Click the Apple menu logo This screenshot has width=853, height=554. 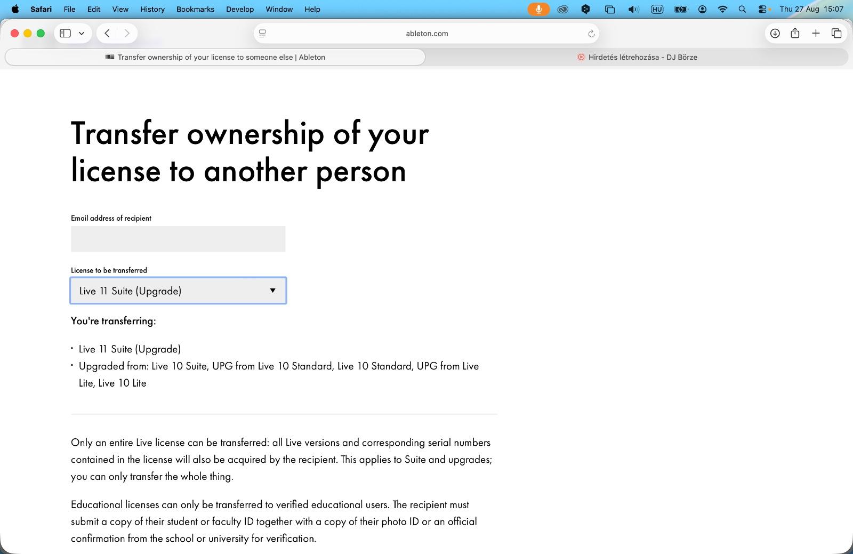point(15,9)
